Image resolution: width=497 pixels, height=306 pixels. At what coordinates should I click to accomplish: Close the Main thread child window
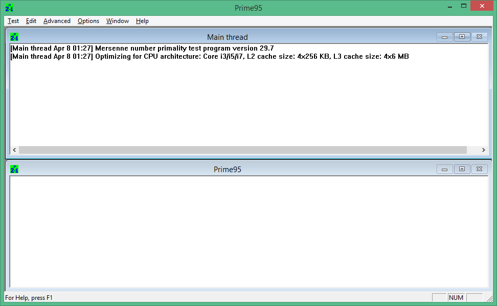479,37
